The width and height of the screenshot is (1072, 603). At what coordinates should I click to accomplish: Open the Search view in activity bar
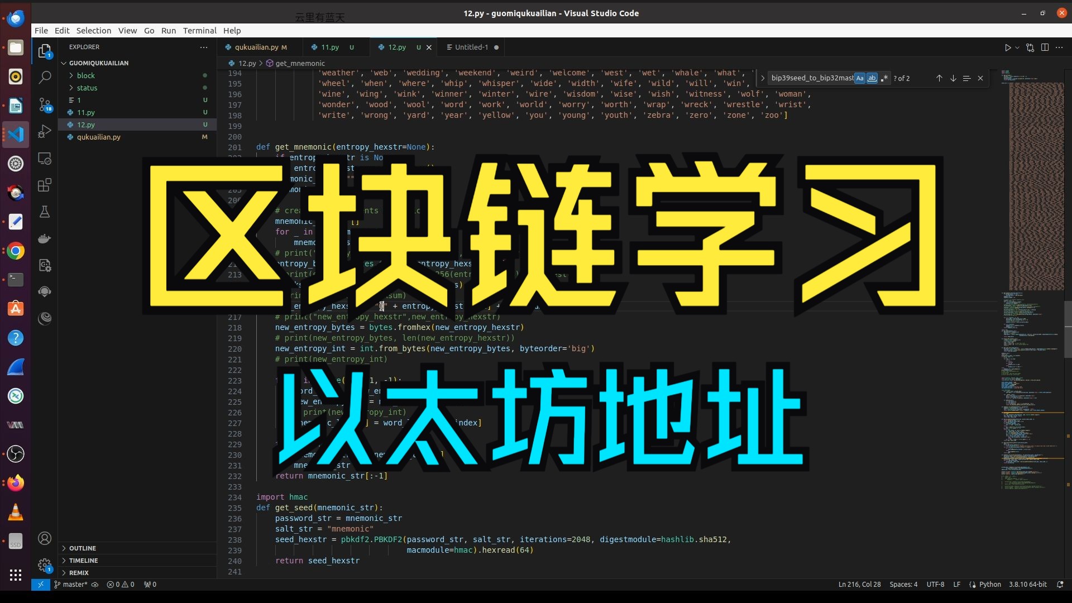45,77
